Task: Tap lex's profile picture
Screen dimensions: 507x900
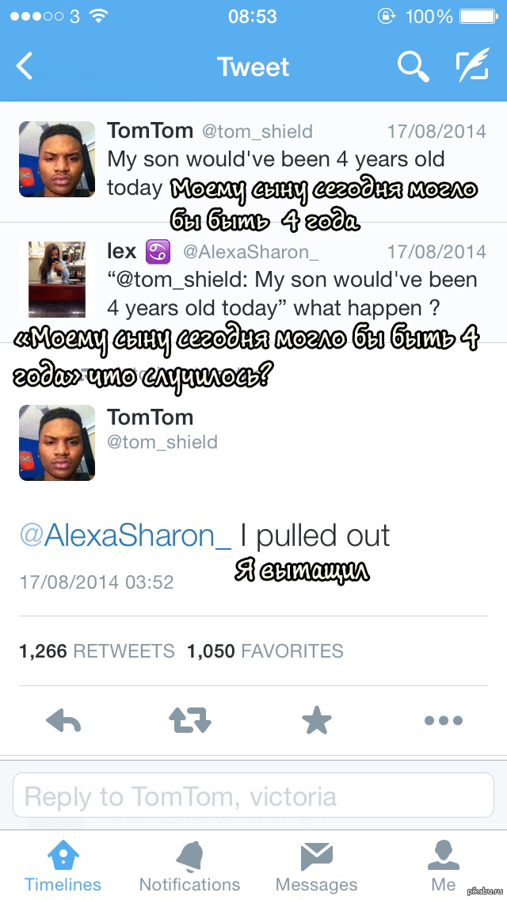Action: point(57,280)
